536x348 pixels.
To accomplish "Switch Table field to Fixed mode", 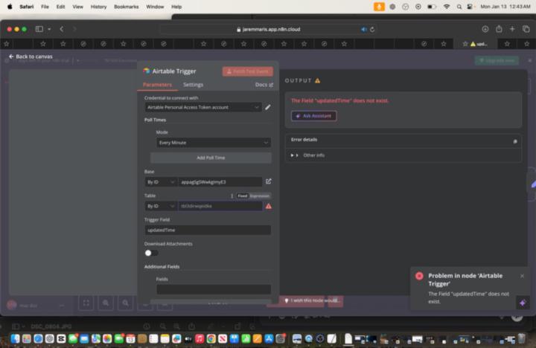I will coord(242,196).
